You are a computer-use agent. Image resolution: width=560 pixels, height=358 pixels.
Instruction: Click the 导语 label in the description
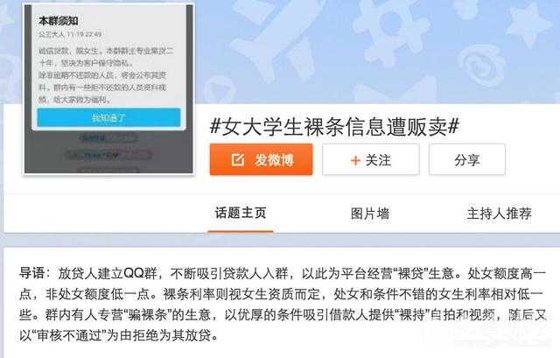tap(32, 273)
